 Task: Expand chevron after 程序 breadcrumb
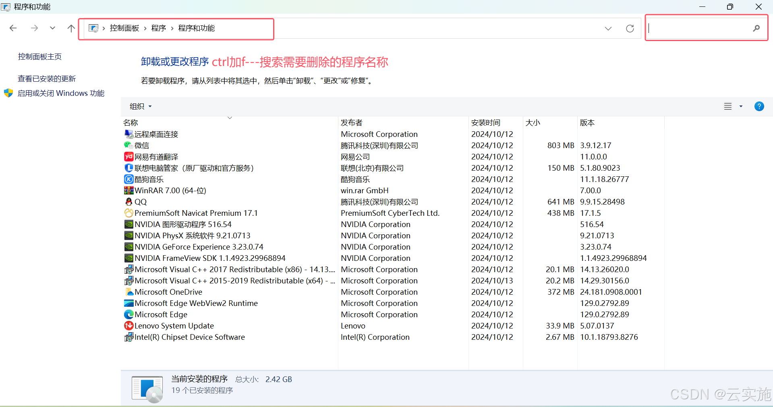coord(172,28)
